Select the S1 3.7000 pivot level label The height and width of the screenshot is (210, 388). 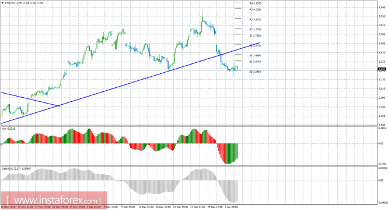click(255, 36)
